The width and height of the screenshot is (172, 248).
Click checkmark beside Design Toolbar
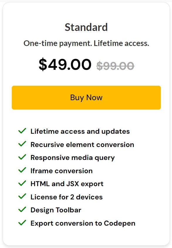22,210
